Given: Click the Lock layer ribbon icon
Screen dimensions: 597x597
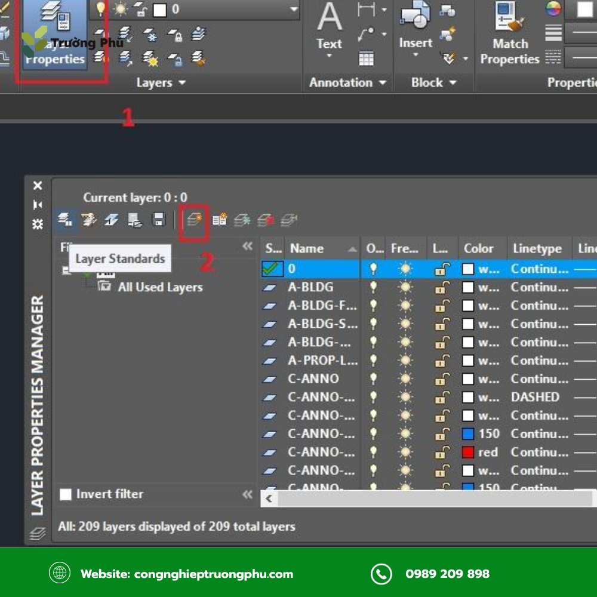Looking at the screenshot, I should [175, 35].
